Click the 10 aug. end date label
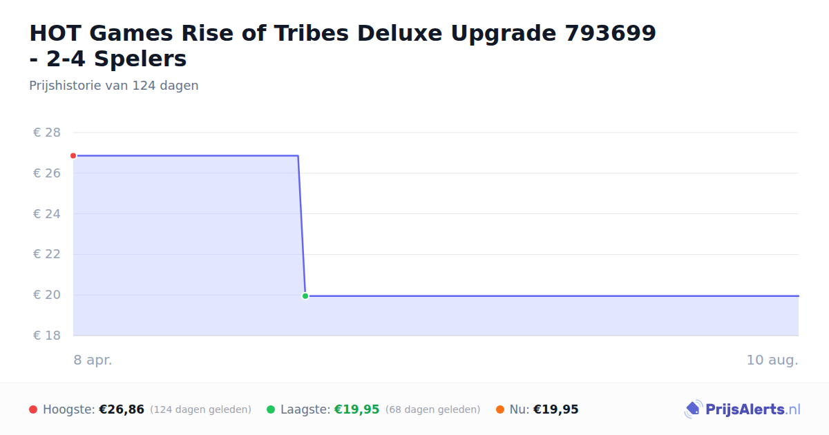The width and height of the screenshot is (829, 435). tap(772, 360)
